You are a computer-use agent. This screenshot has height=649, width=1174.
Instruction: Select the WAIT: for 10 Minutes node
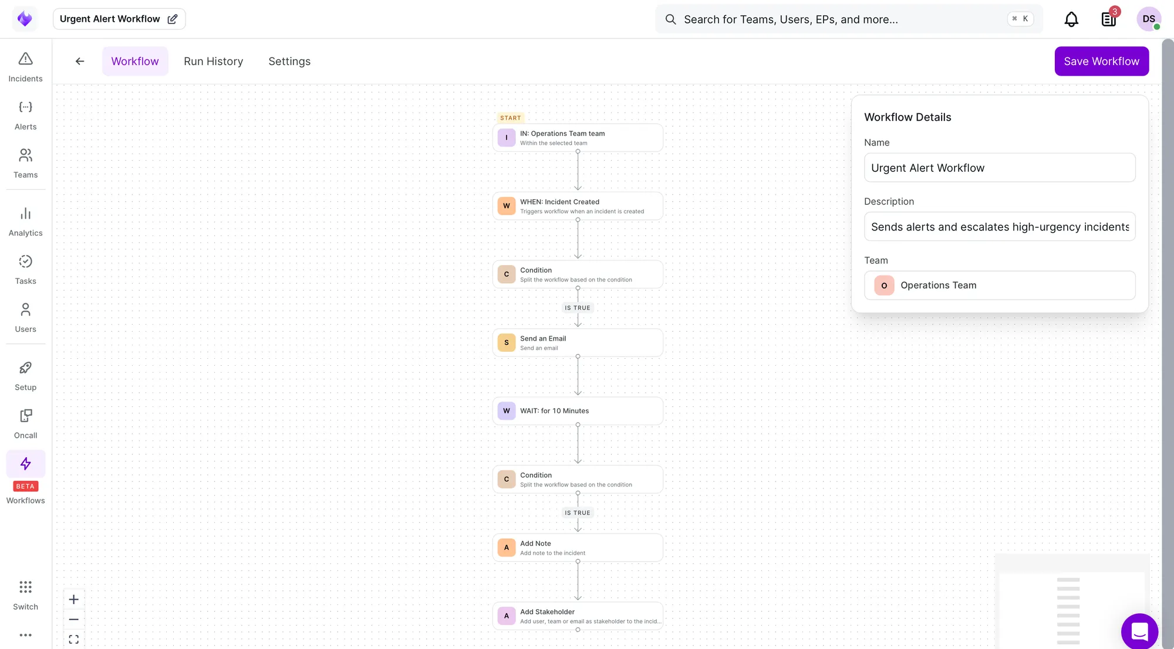click(578, 411)
